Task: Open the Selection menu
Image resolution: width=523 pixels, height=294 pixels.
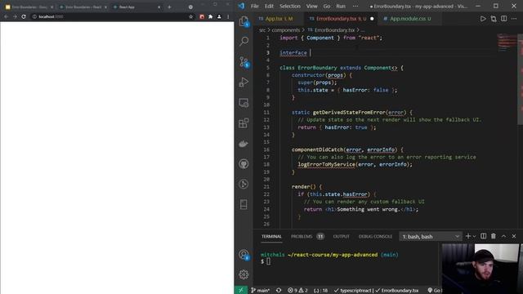Action: [x=290, y=6]
